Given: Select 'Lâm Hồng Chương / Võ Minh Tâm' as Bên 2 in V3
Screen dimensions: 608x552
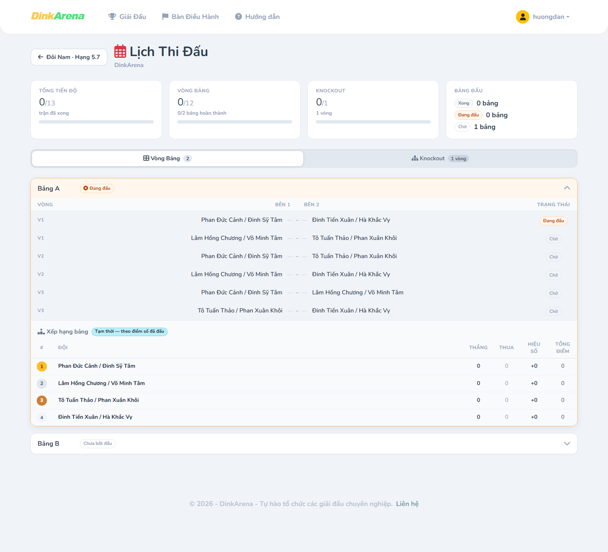Looking at the screenshot, I should pyautogui.click(x=358, y=293).
